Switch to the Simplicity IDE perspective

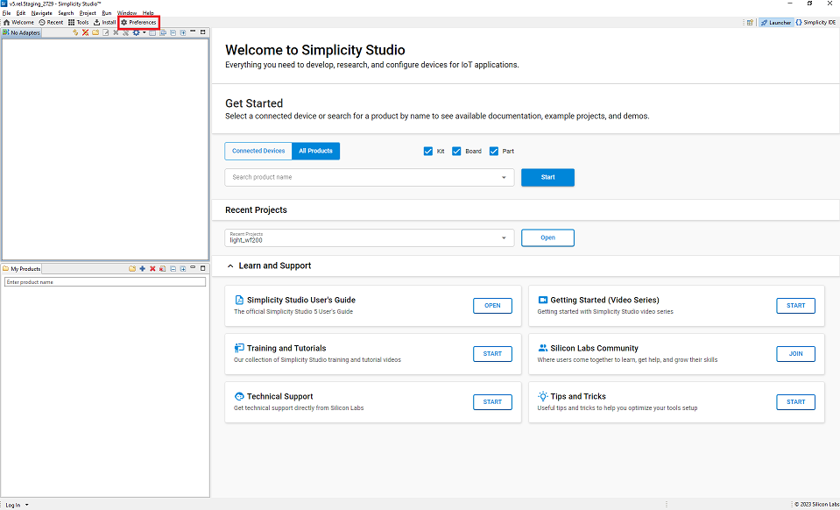click(815, 23)
